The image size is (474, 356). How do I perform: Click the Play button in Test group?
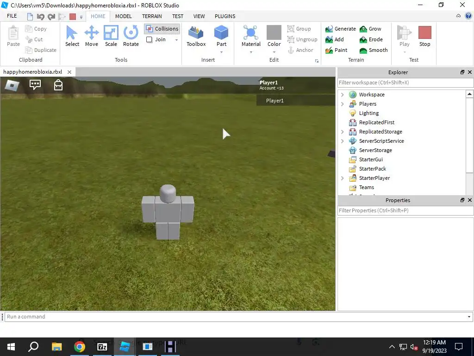404,36
